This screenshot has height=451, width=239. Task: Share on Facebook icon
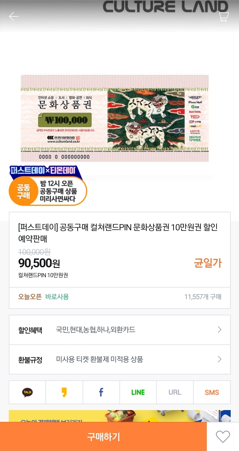[101, 392]
